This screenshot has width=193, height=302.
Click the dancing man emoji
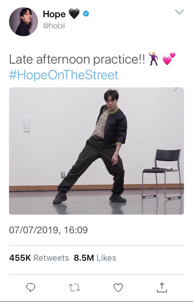[153, 59]
